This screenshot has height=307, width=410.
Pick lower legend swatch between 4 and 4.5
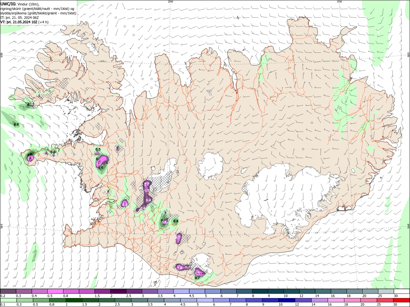(x=172, y=300)
